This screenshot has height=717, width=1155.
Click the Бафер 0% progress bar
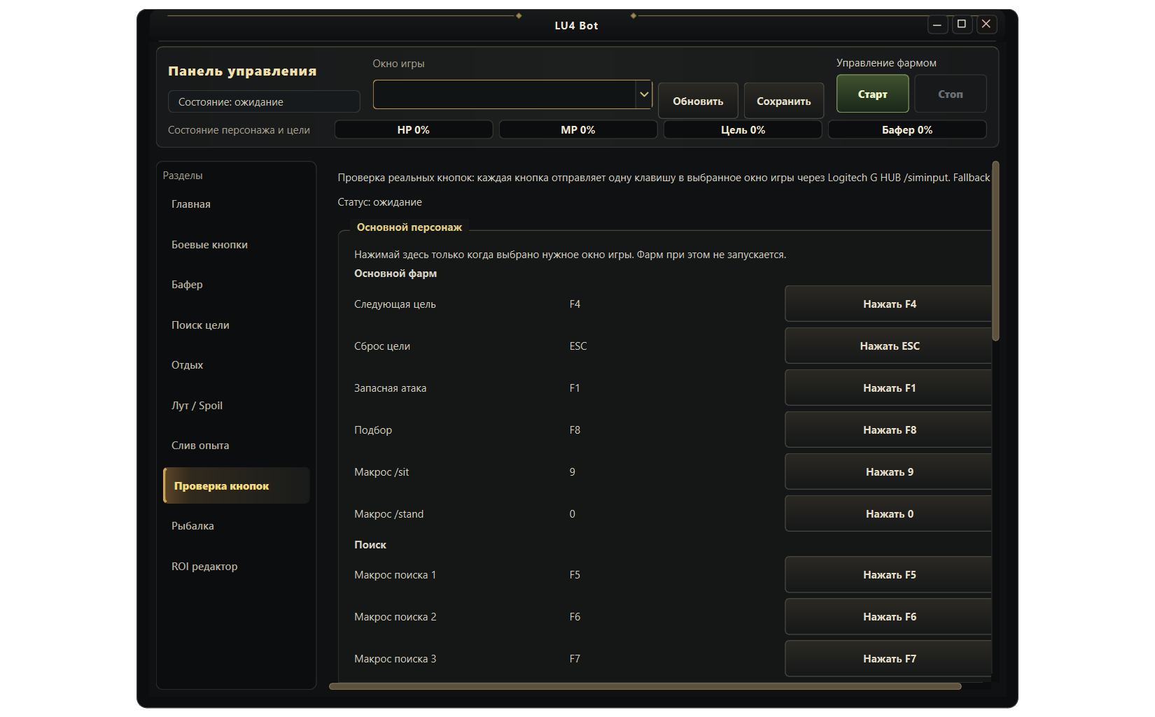click(907, 129)
